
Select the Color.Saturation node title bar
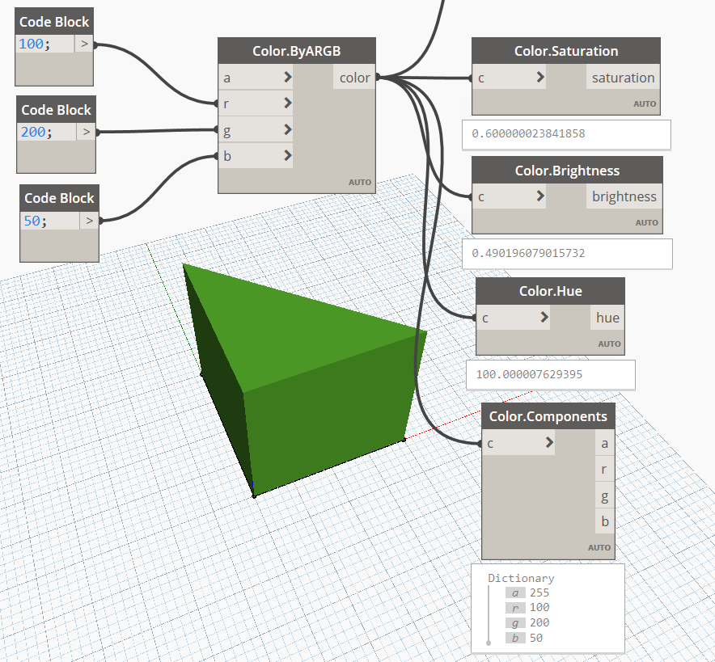pyautogui.click(x=566, y=51)
